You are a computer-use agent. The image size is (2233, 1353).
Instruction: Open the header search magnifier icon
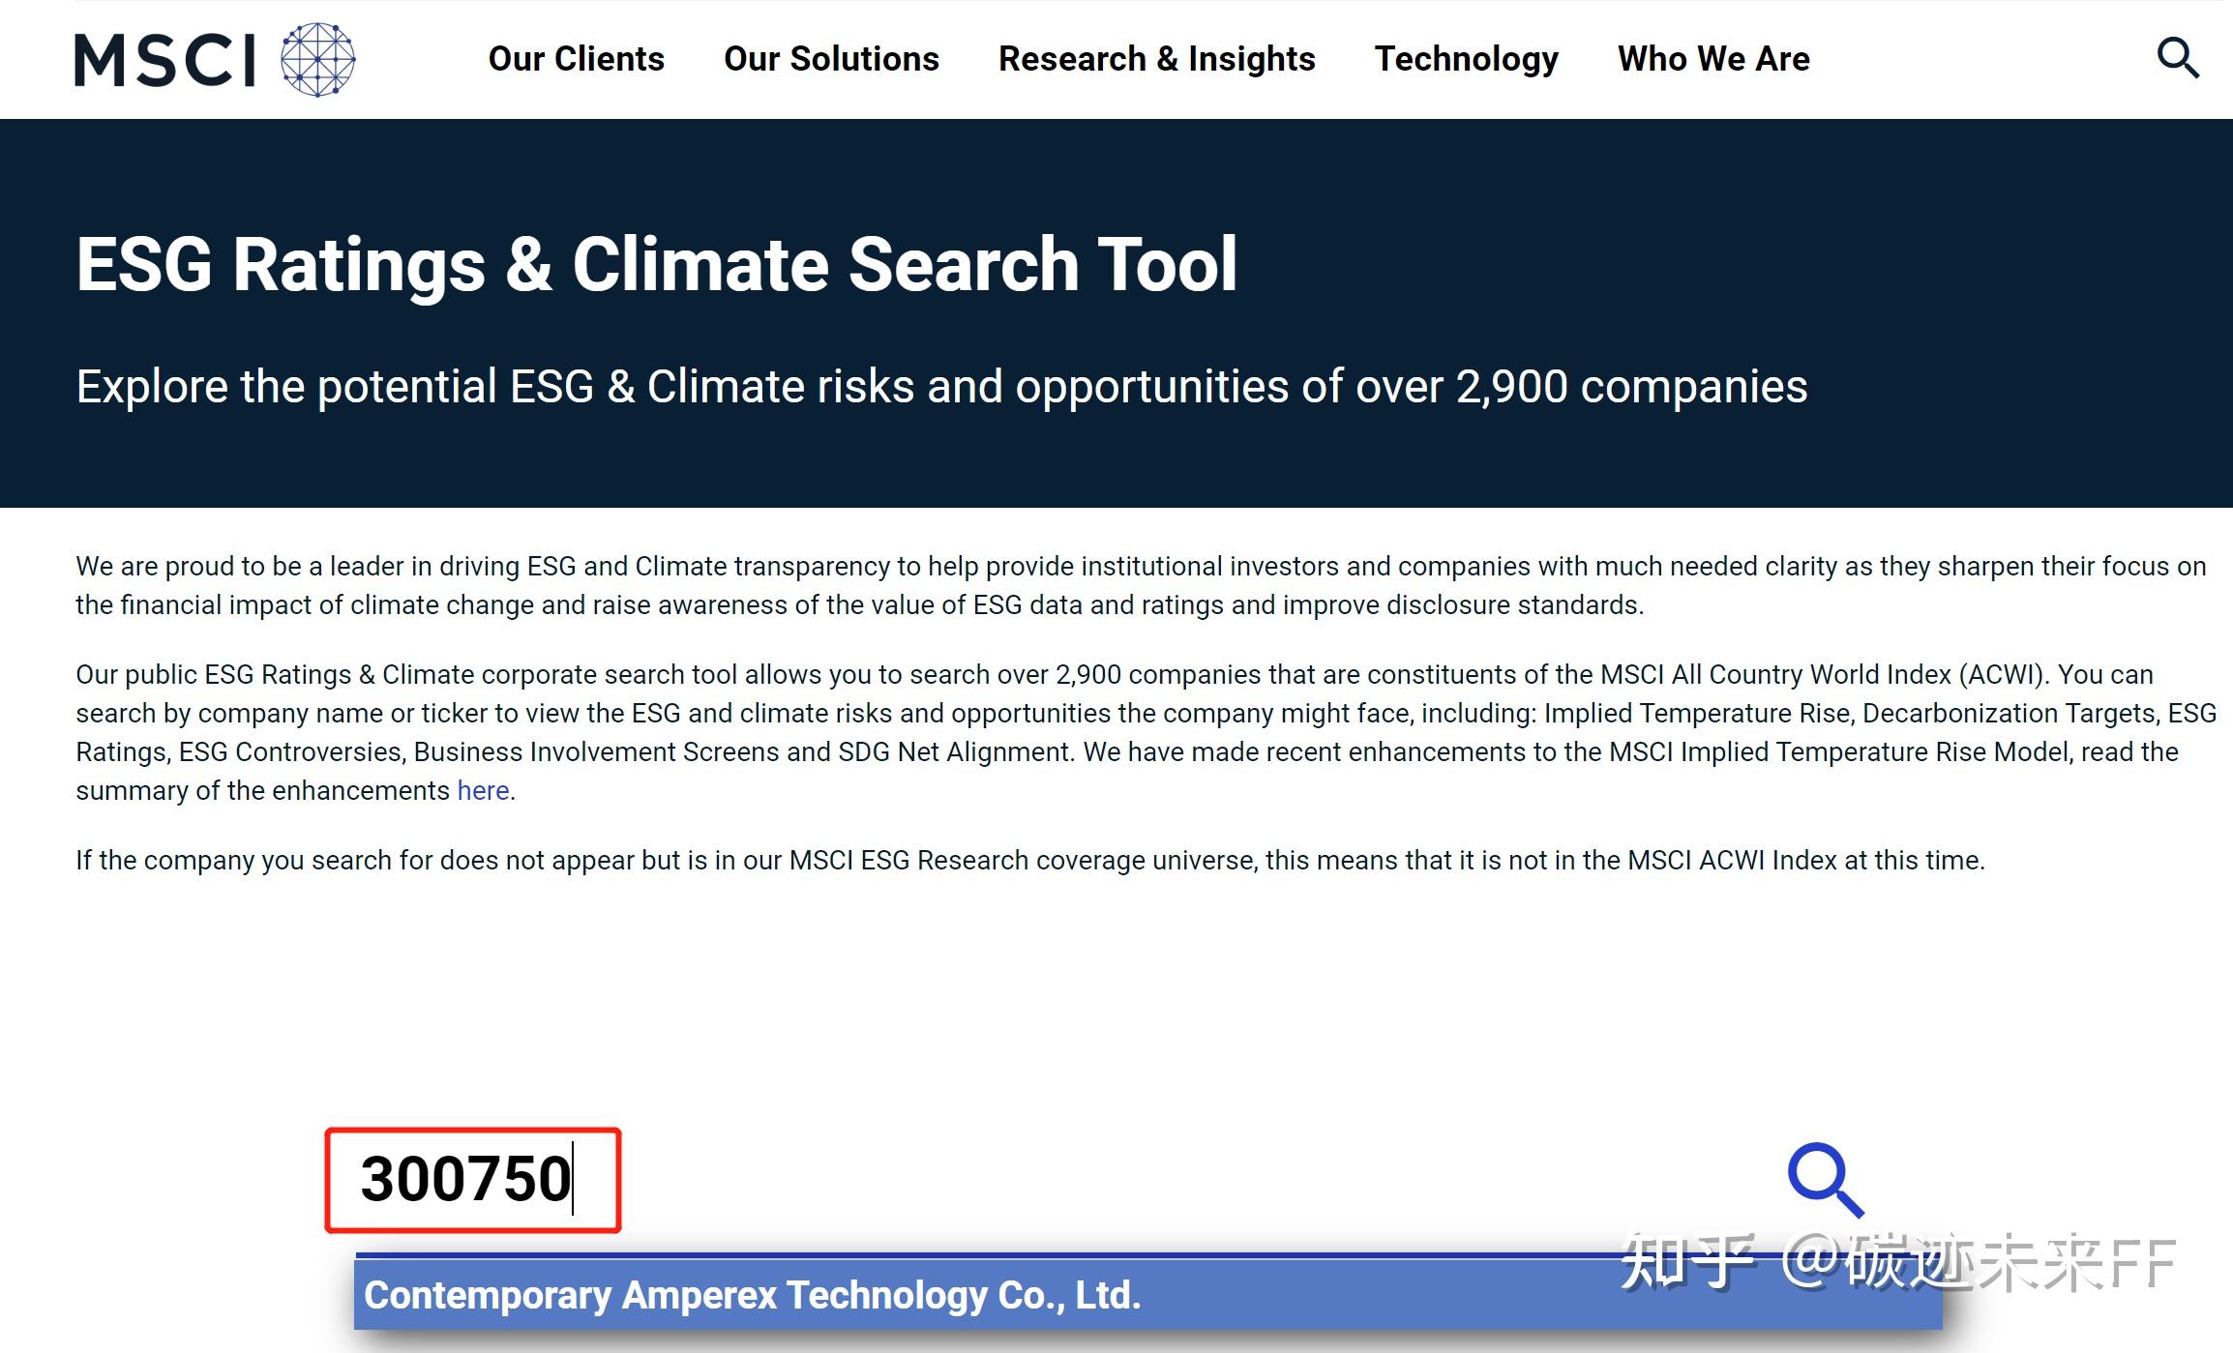pos(2177,58)
